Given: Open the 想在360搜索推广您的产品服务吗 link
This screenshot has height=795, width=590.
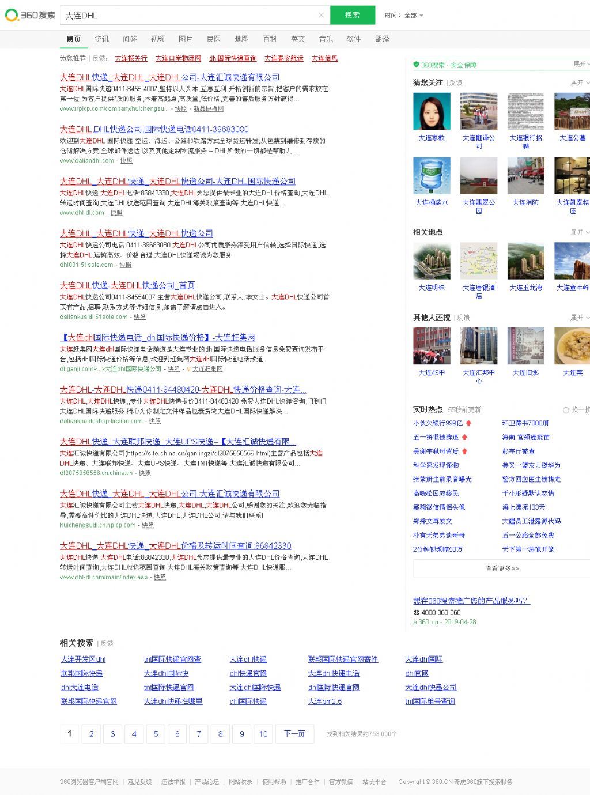Looking at the screenshot, I should [471, 601].
